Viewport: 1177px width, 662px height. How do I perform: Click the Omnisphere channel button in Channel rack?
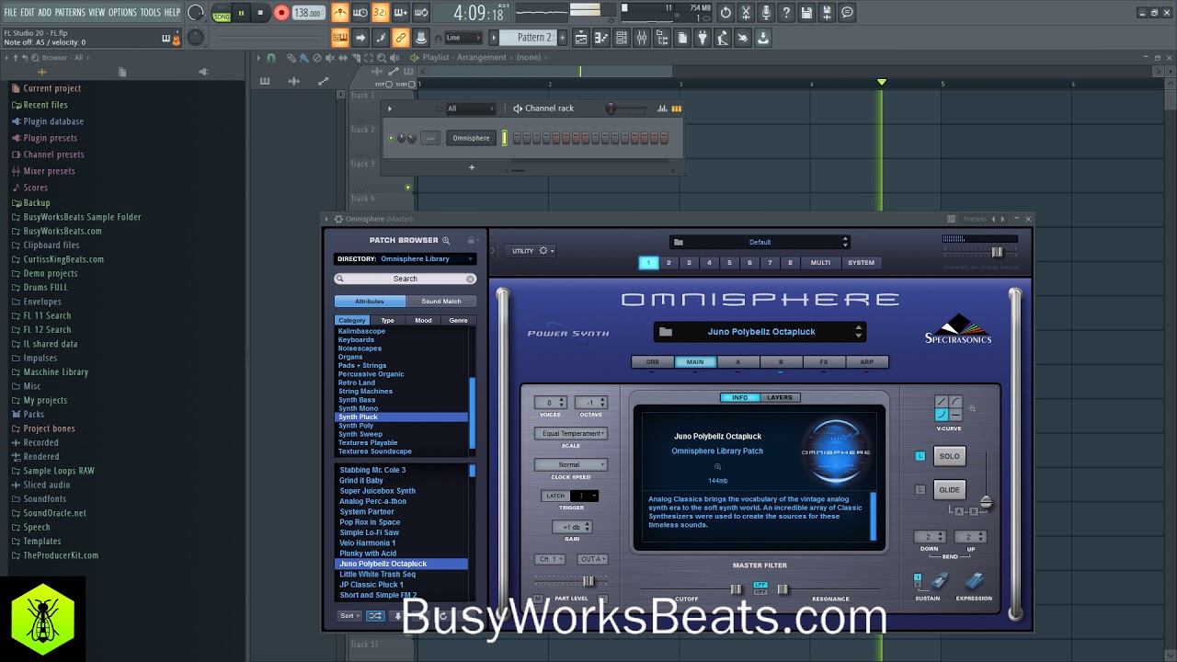coord(471,138)
